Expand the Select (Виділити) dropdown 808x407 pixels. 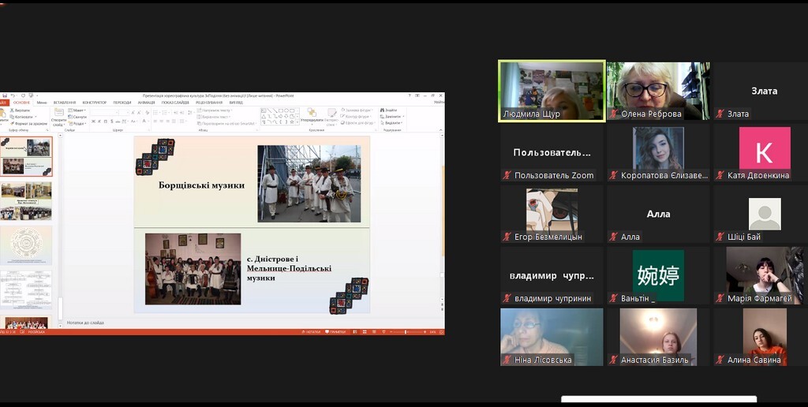[391, 123]
